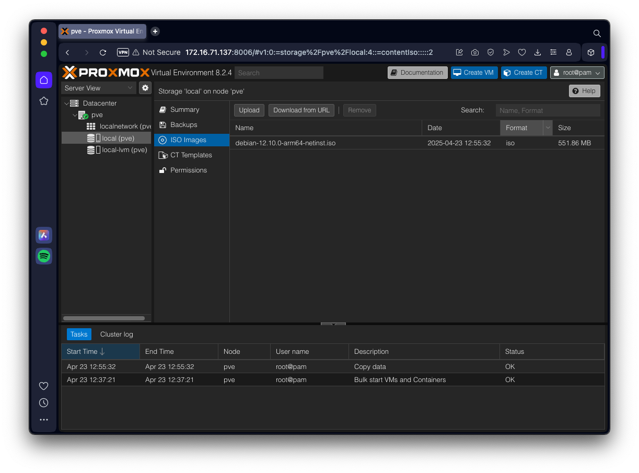The width and height of the screenshot is (639, 473).
Task: Click the browser reload icon
Action: [103, 52]
